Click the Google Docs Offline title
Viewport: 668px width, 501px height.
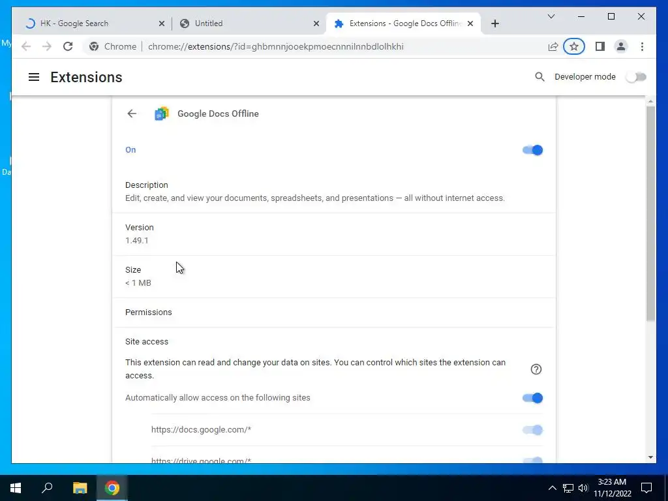tap(218, 114)
